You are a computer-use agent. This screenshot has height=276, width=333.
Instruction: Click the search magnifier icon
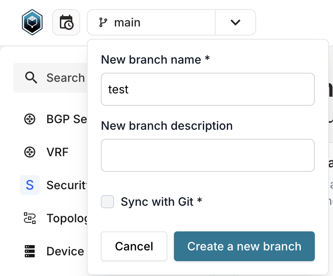pos(31,78)
